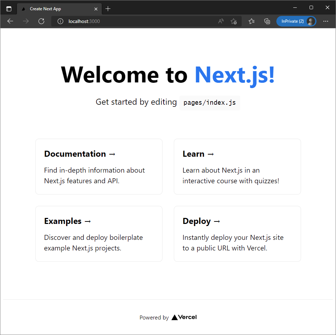The height and width of the screenshot is (335, 336).
Task: Minimize the browser window
Action: 295,7
